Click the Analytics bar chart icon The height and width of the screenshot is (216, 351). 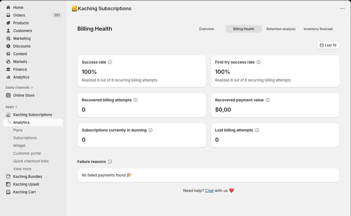point(8,77)
